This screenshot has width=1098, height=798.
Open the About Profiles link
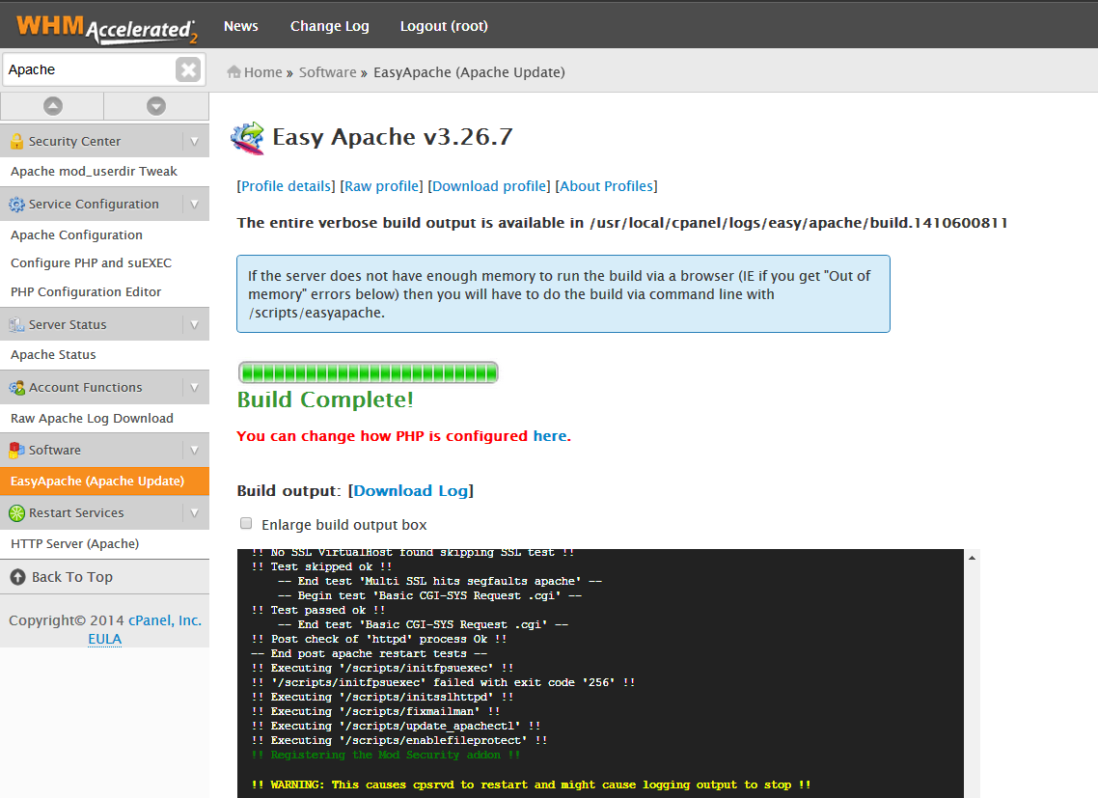(607, 186)
